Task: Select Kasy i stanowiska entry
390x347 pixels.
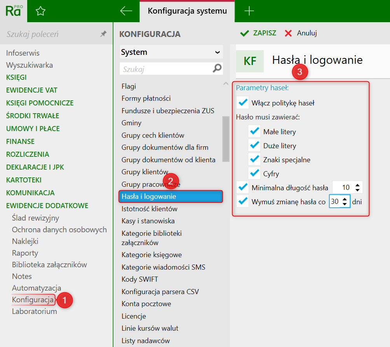Action: click(x=148, y=221)
